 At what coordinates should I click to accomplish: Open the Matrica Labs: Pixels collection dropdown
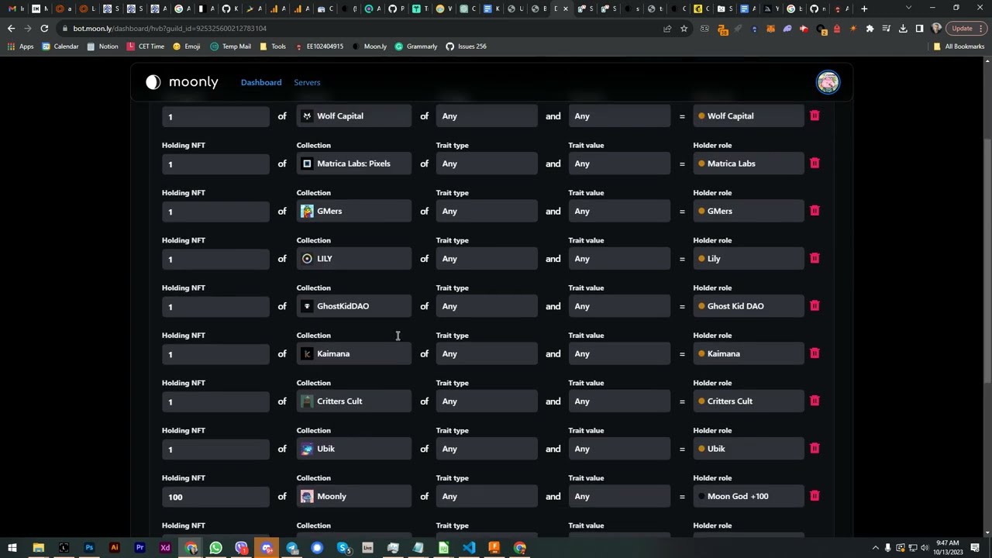coord(354,164)
